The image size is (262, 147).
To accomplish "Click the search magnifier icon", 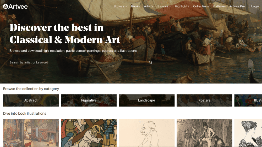I will (151, 62).
